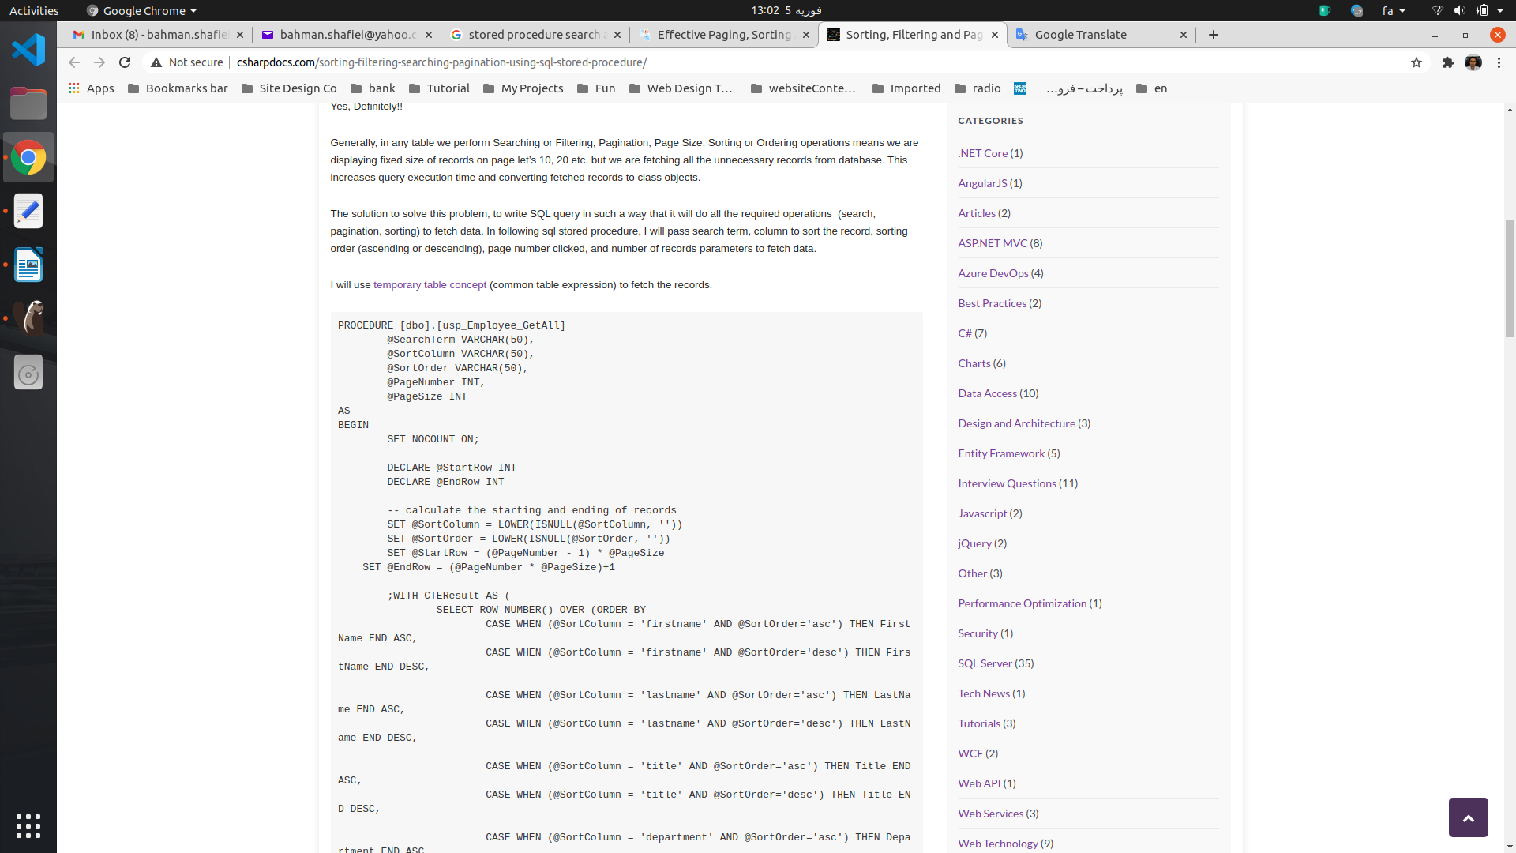Image resolution: width=1516 pixels, height=853 pixels.
Task: Click the Google Chrome icon in taskbar
Action: click(x=28, y=157)
